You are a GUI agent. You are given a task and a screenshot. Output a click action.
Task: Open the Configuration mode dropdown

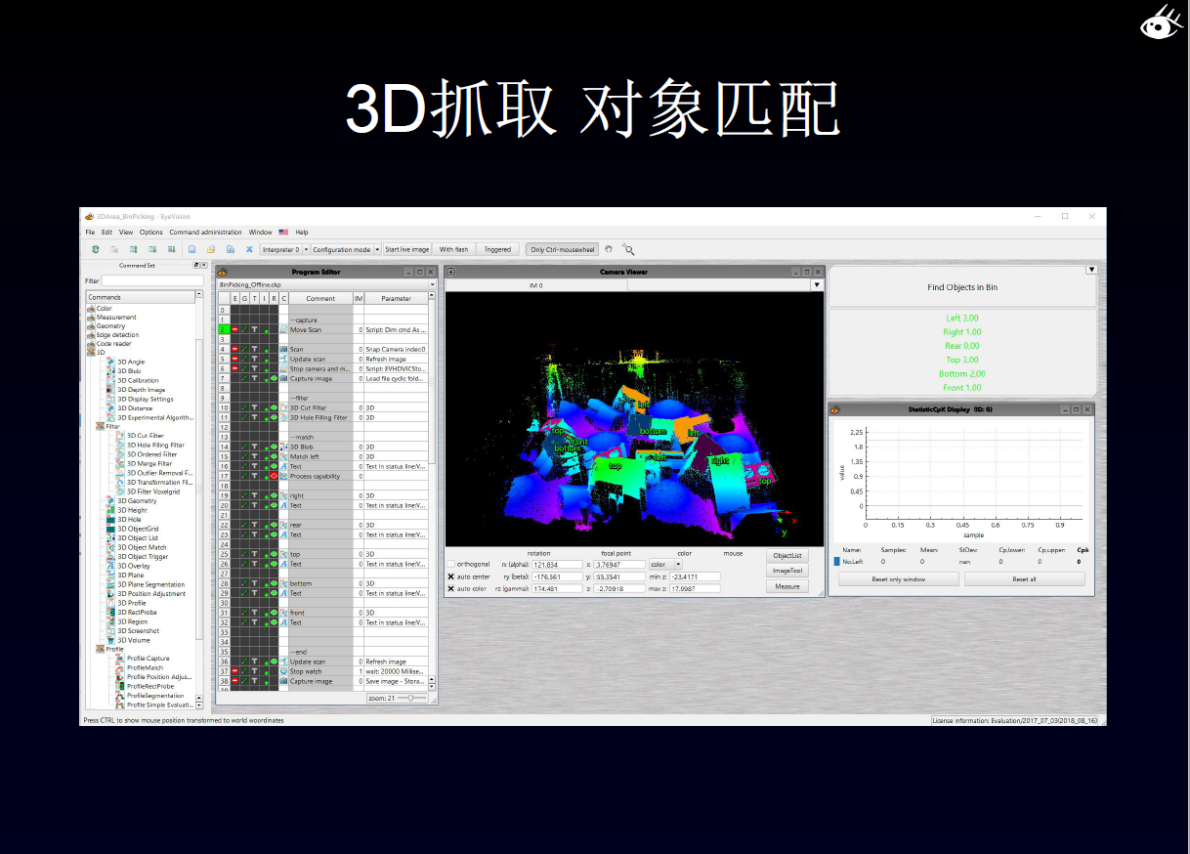(345, 249)
